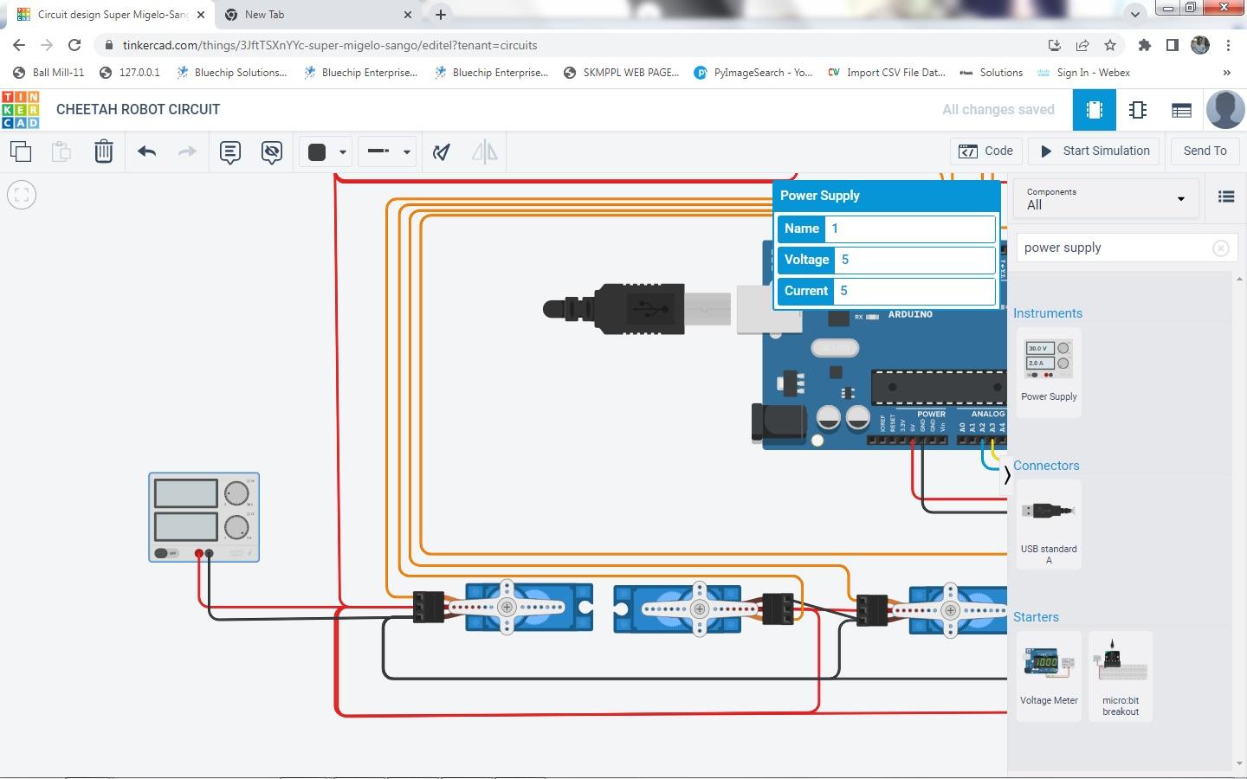Open the Import CSV File Data bookmark
This screenshot has width=1247, height=779.
(x=887, y=73)
